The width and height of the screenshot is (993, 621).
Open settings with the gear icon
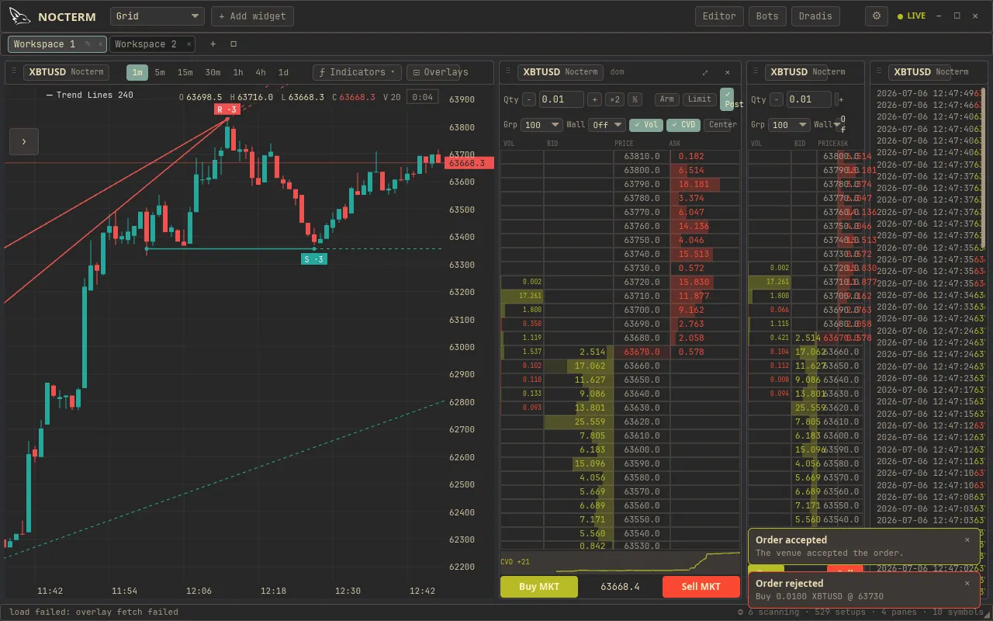[877, 16]
